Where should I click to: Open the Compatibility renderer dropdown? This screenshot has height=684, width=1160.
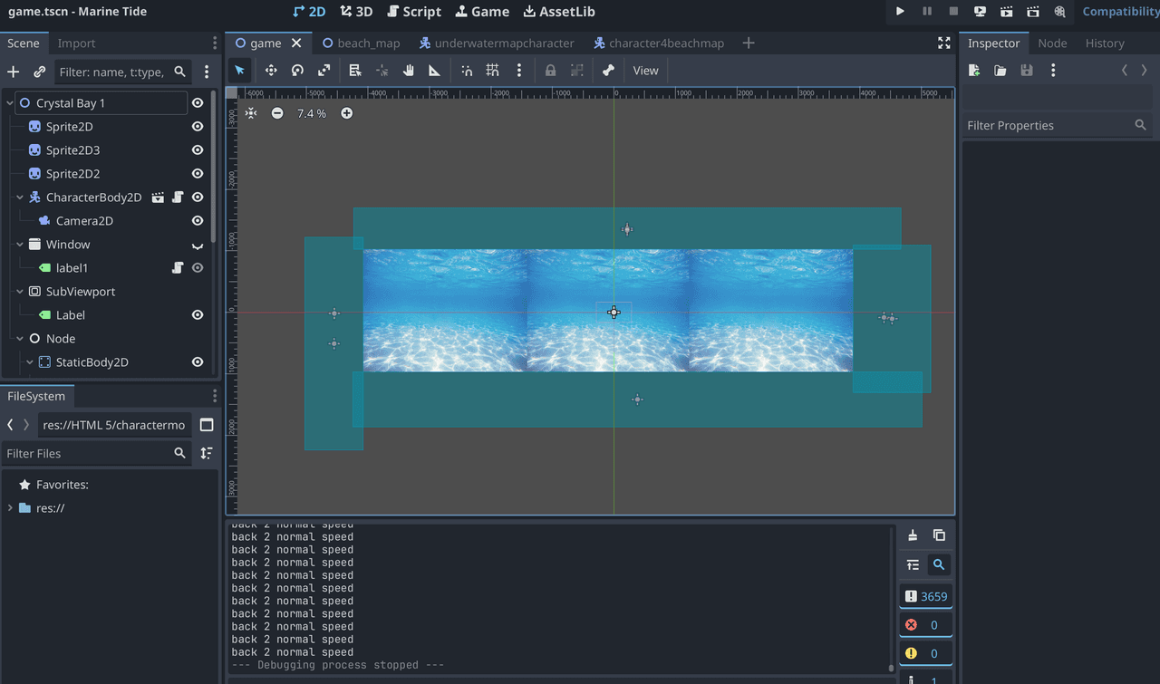click(1121, 12)
